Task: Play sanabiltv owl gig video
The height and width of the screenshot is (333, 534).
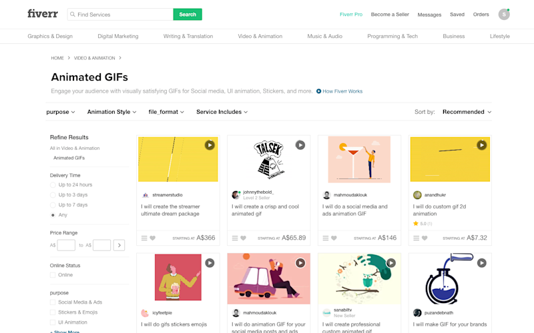Action: coord(391,262)
